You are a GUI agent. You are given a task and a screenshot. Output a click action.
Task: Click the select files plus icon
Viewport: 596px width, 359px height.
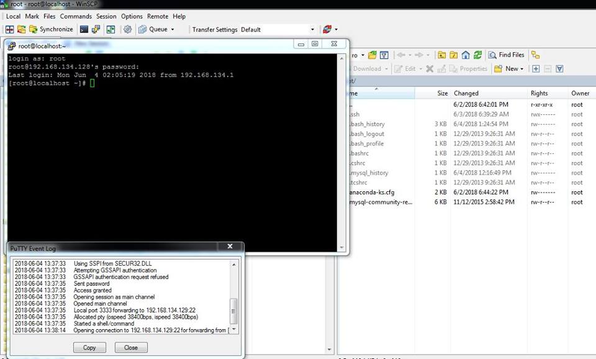coord(536,69)
